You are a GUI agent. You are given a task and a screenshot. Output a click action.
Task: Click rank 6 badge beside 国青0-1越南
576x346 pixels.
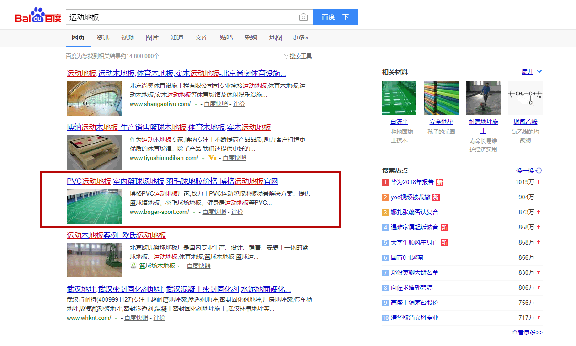(x=385, y=257)
